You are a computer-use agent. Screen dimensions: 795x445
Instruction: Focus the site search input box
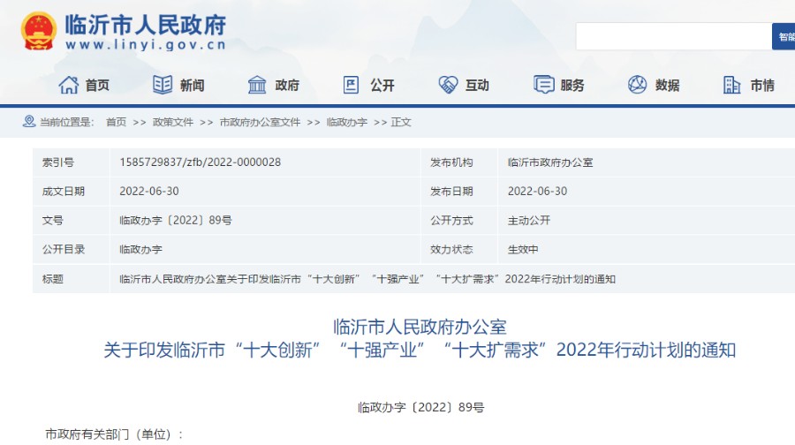(674, 36)
